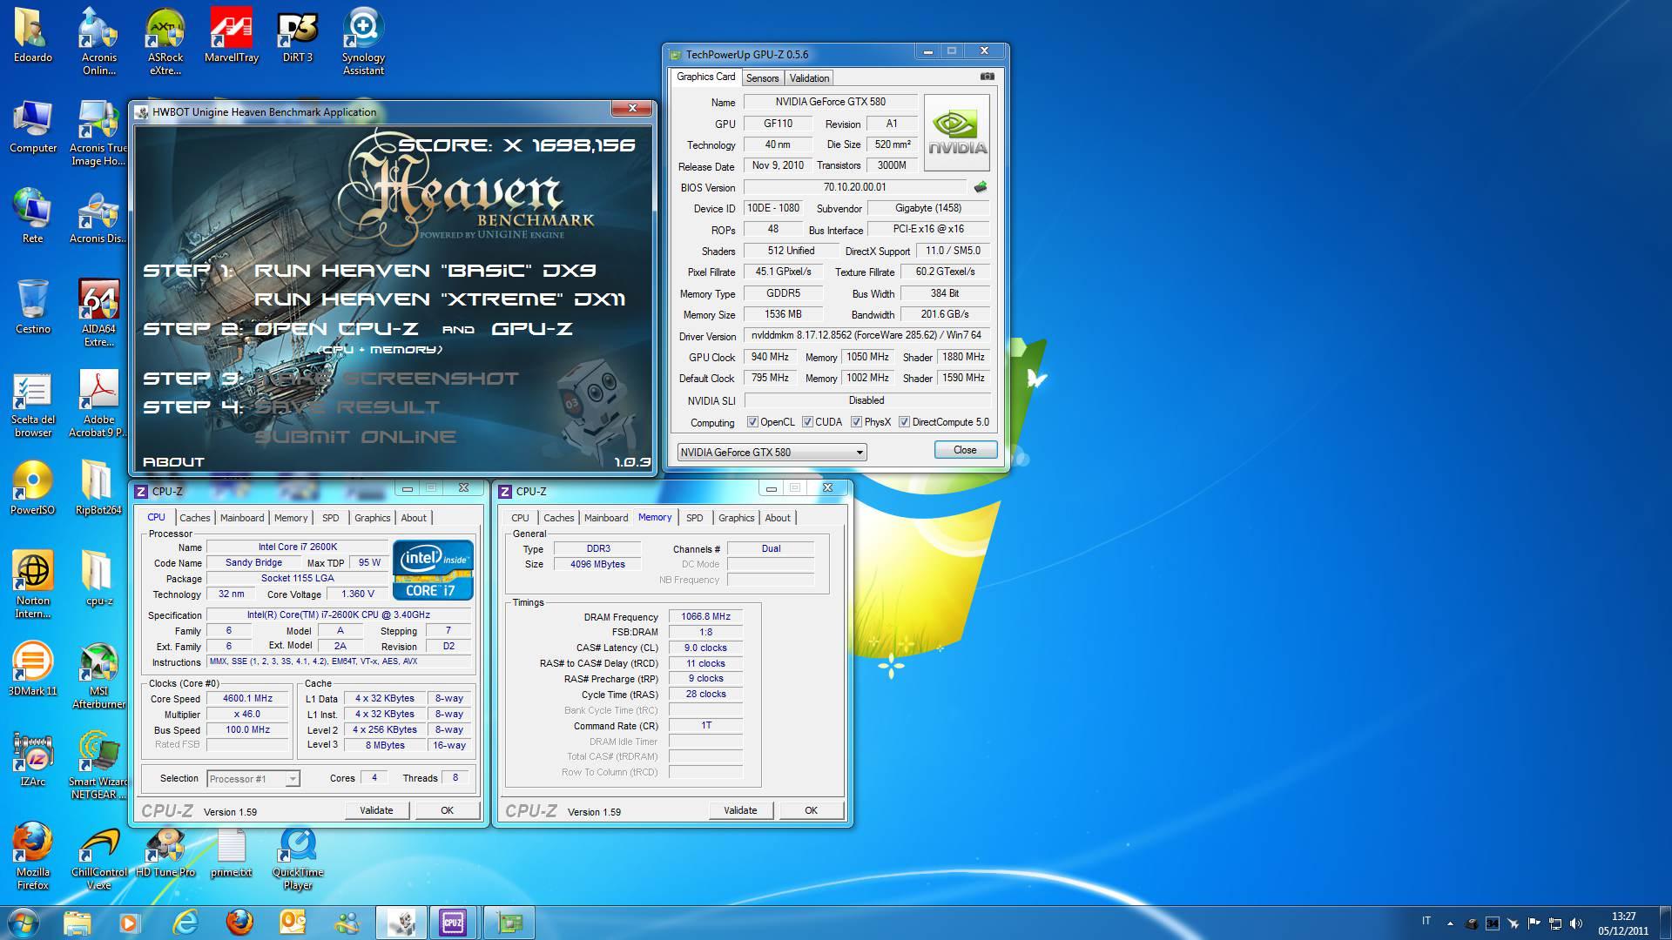Click IT language indicator in tray
This screenshot has width=1672, height=940.
(x=1426, y=921)
